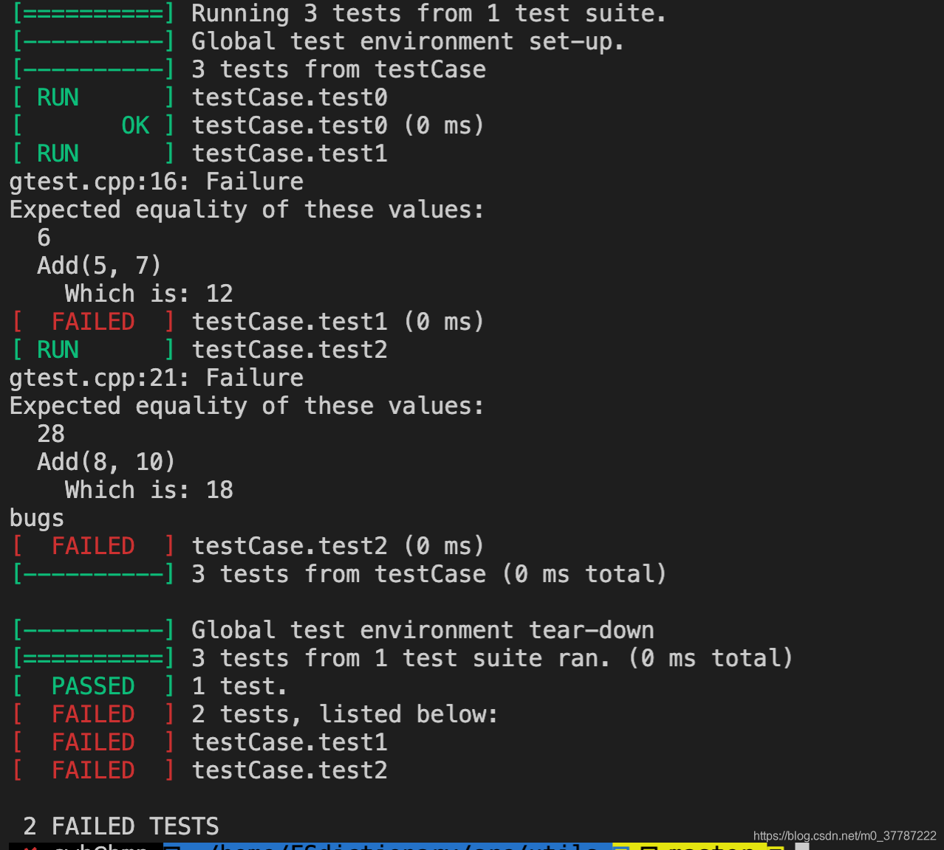944x850 pixels.
Task: Click the expected value '28'
Action: coord(51,435)
